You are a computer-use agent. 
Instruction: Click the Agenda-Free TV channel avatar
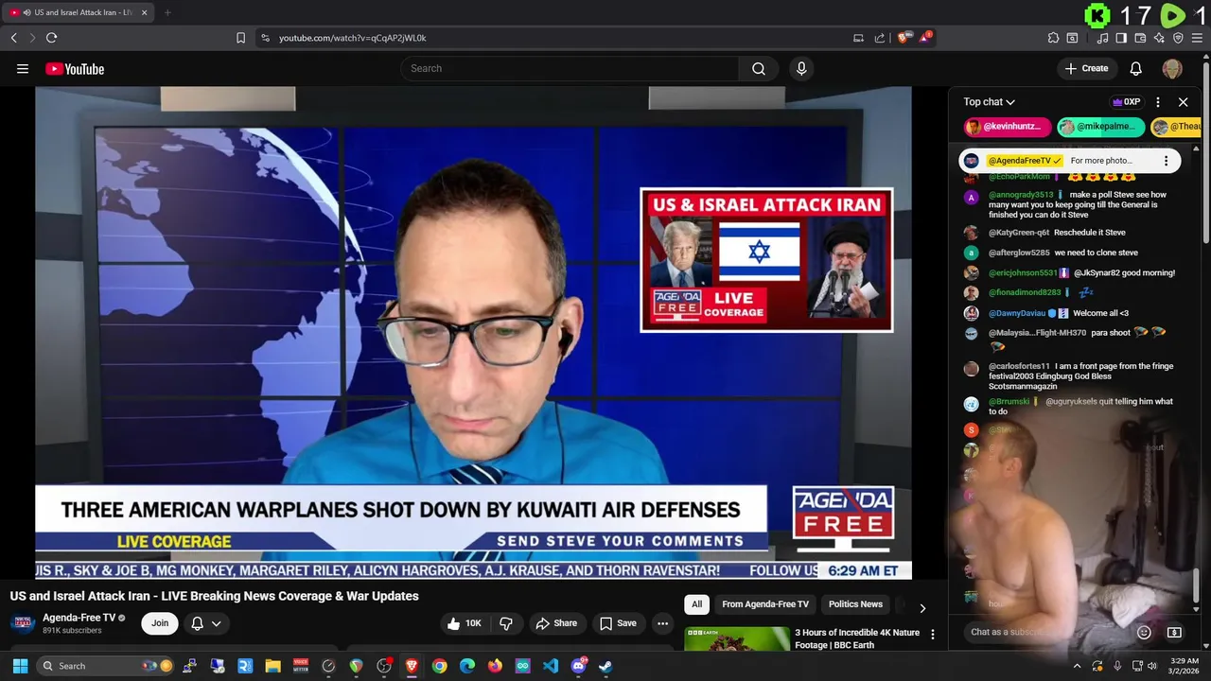[x=23, y=623]
